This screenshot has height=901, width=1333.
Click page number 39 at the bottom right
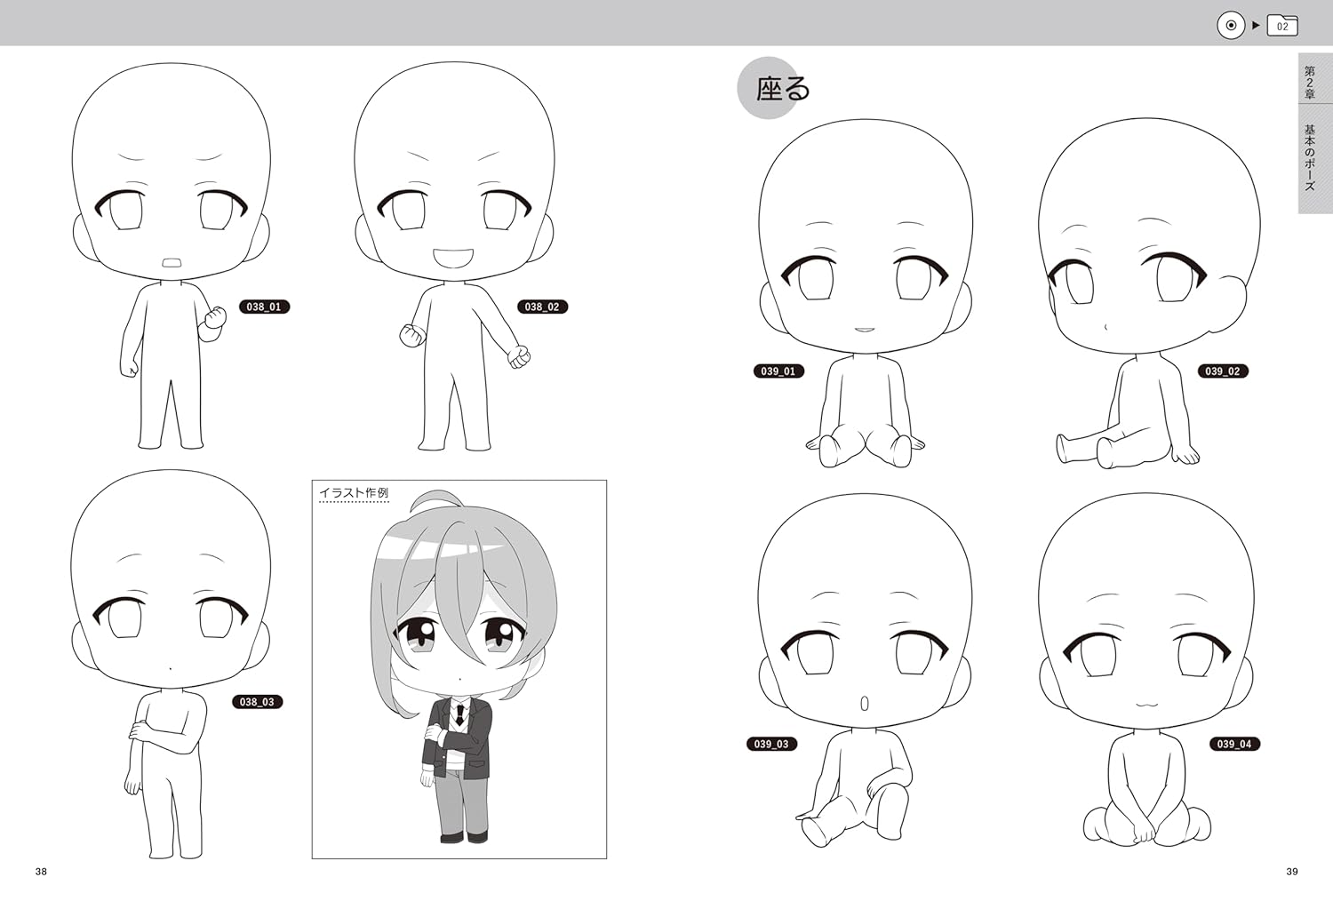pyautogui.click(x=1292, y=872)
